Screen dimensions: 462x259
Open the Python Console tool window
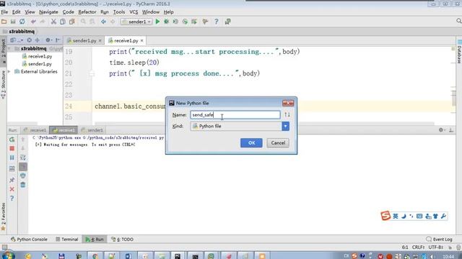click(x=29, y=240)
